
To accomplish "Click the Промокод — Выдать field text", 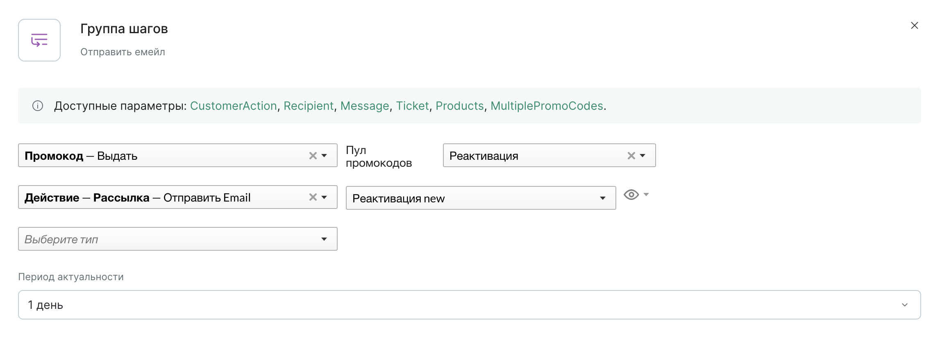I will 81,156.
